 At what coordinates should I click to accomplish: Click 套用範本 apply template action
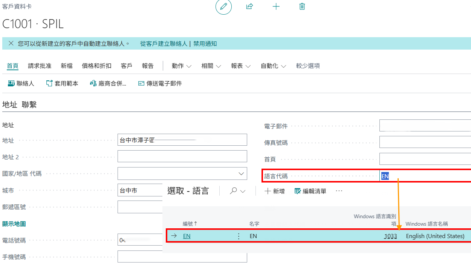pyautogui.click(x=62, y=83)
